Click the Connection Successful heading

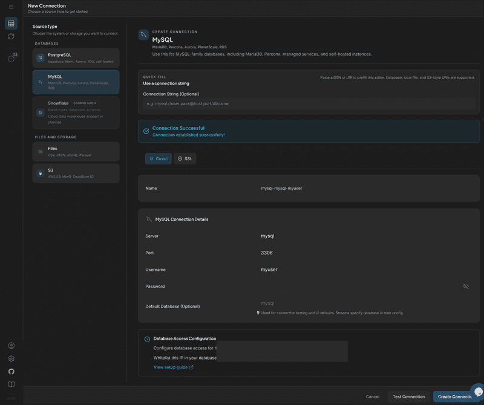178,128
